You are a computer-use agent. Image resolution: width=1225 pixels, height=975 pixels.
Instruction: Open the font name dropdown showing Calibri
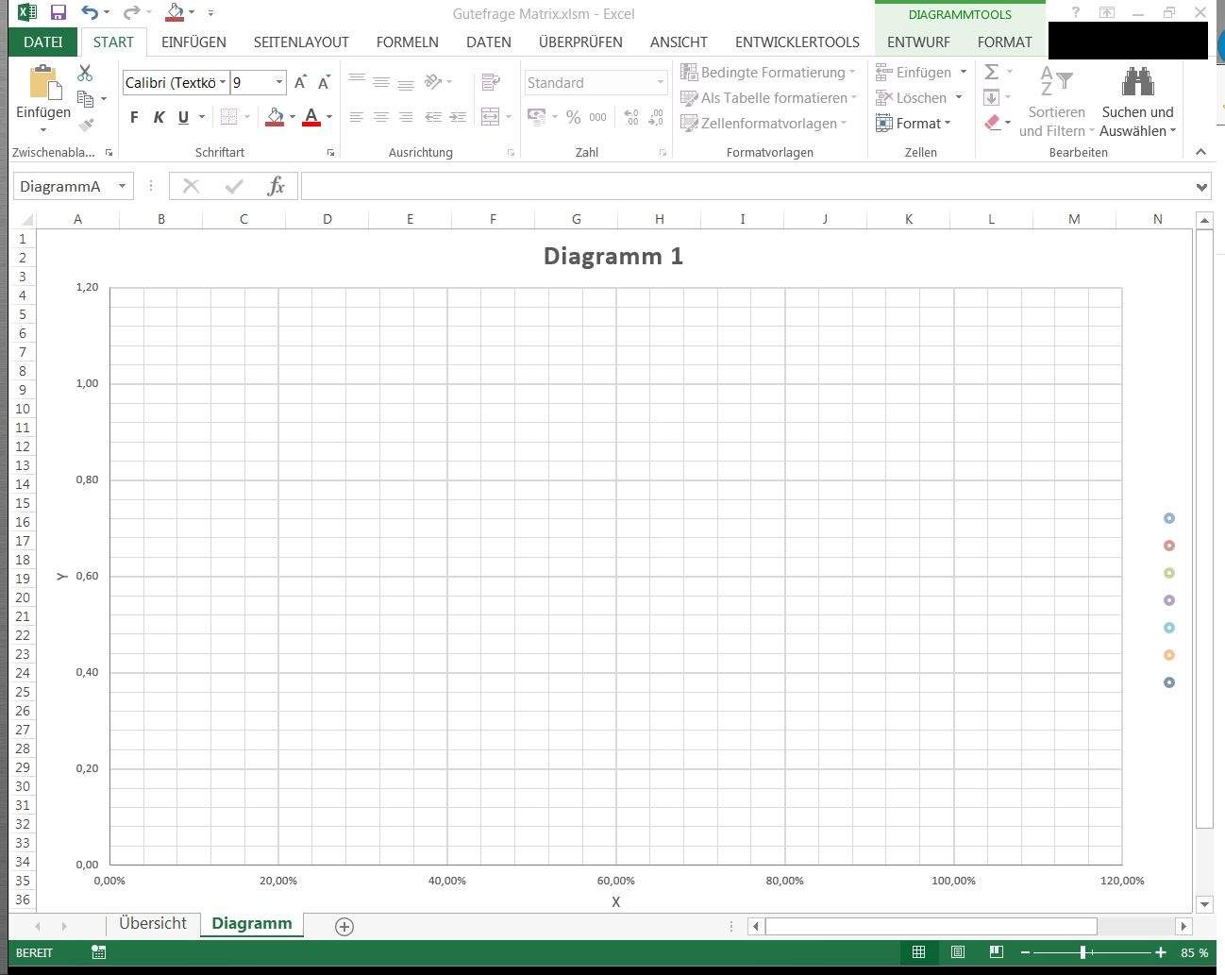[x=223, y=82]
